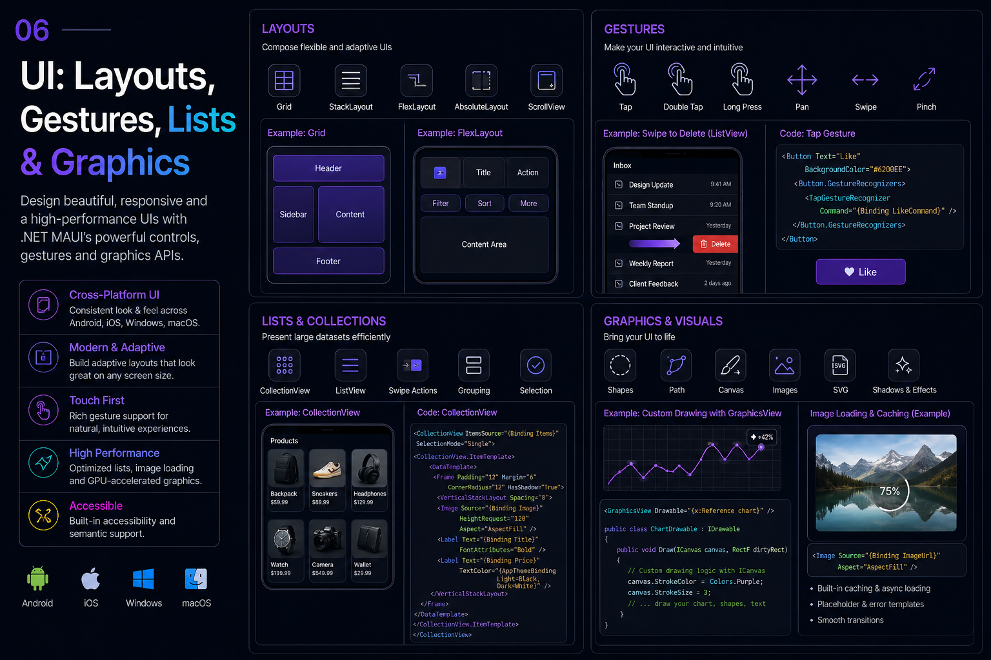
Task: Click the Swipe Actions icon
Action: point(412,365)
